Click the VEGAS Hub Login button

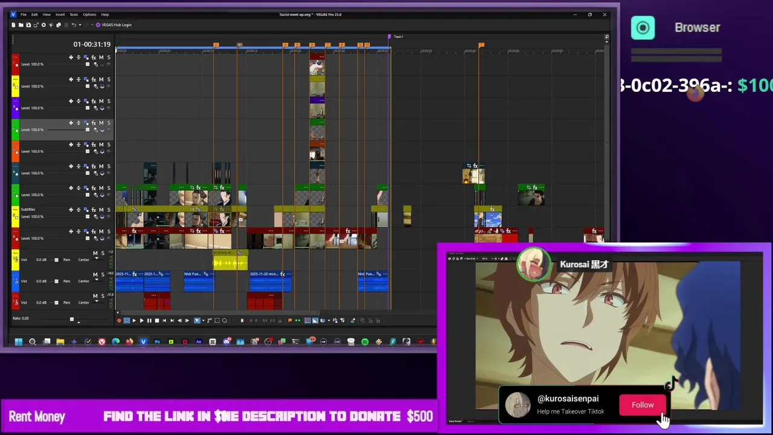(114, 25)
